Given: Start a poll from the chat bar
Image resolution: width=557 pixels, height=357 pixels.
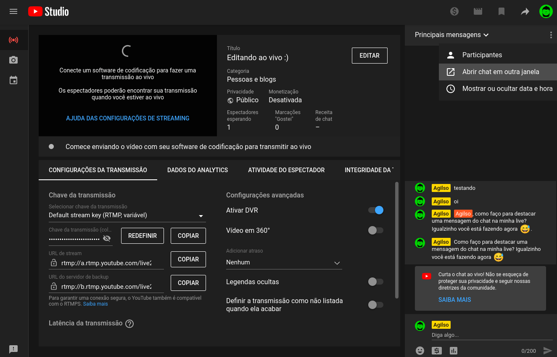Looking at the screenshot, I should coord(453,350).
